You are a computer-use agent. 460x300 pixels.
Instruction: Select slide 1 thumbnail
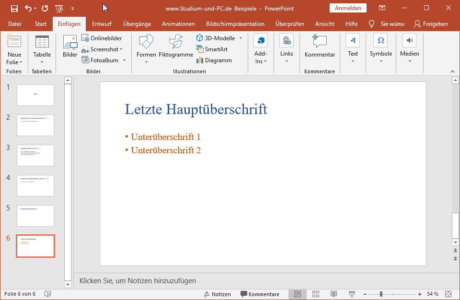(x=35, y=95)
